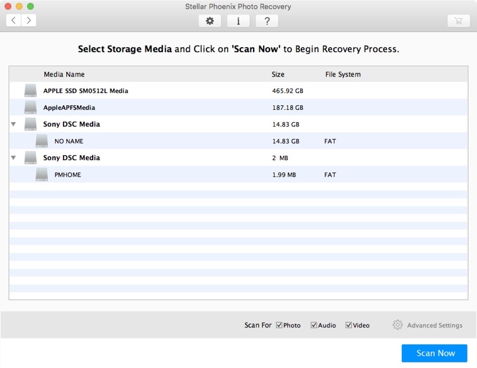Select the APPLE SSD SM0512L Media row
This screenshot has height=368, width=477.
238,91
